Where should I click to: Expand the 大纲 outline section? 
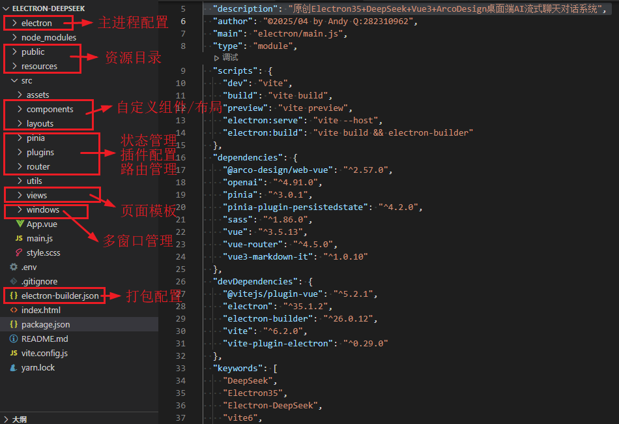[18, 419]
